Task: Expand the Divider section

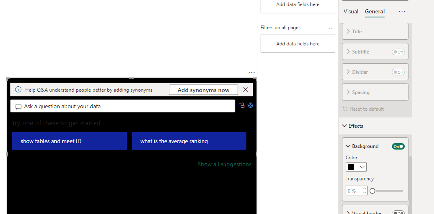Action: point(348,72)
